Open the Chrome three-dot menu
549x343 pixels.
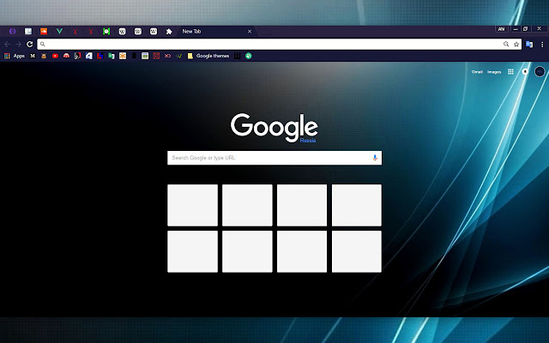tap(542, 45)
